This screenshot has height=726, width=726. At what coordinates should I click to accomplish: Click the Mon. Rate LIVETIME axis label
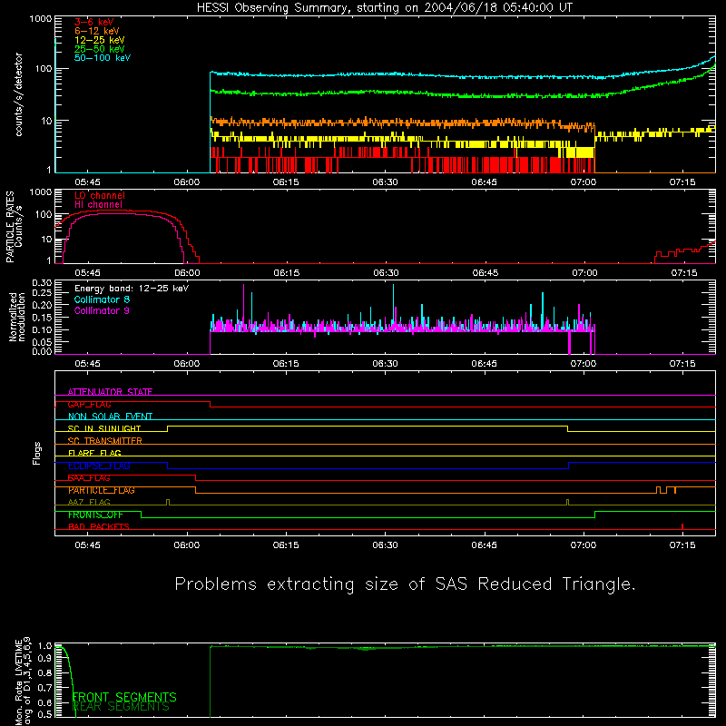(23, 681)
